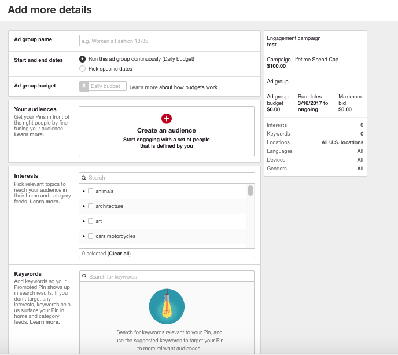
Task: Click the dollar sign budget icon
Action: pyautogui.click(x=84, y=86)
